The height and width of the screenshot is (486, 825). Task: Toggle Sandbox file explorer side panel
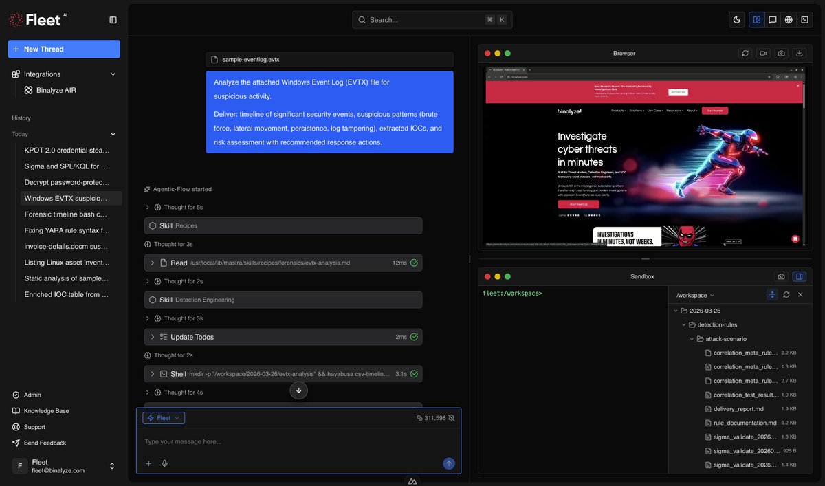coord(799,276)
